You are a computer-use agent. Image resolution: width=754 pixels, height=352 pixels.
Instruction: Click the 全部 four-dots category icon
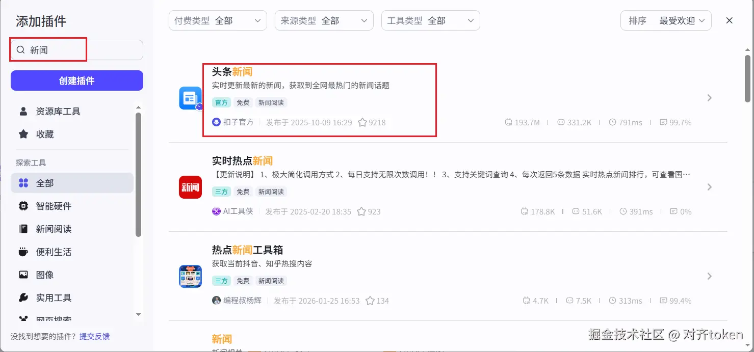(x=23, y=183)
